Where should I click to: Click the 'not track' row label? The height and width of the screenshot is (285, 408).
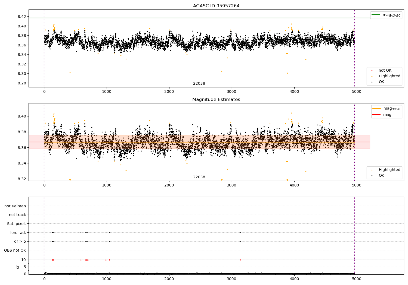[17, 215]
